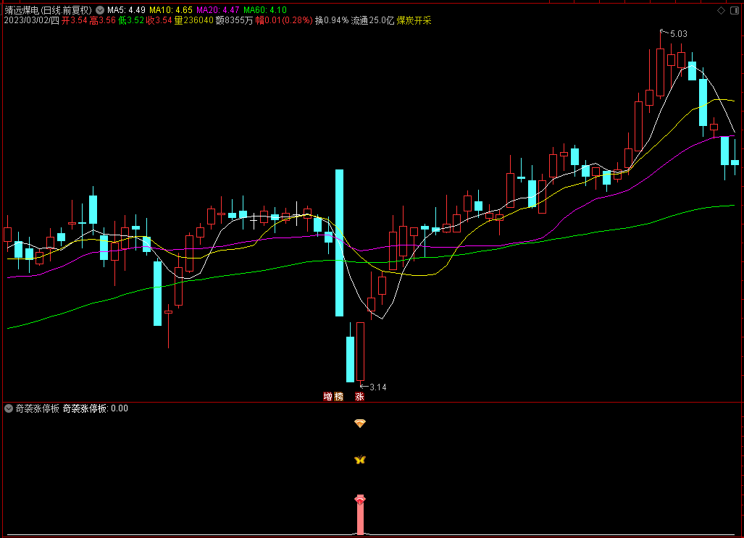The image size is (744, 538).
Task: Open the 煤炭开采 sector link
Action: [x=414, y=20]
